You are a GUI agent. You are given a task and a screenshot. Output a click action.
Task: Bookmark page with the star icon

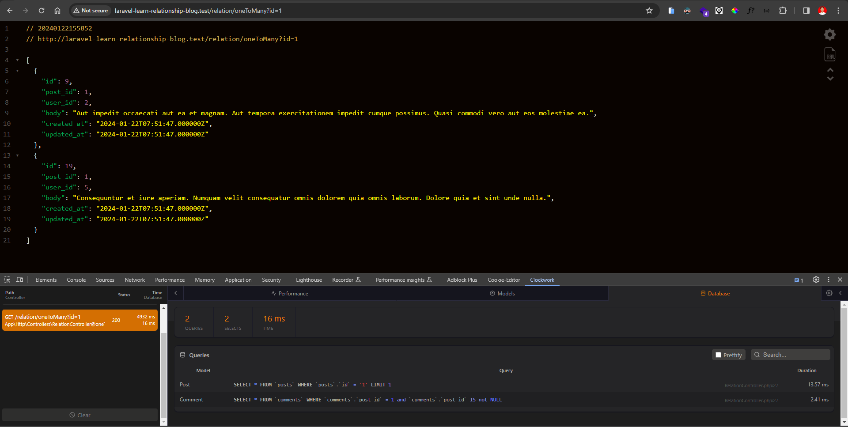(x=649, y=11)
